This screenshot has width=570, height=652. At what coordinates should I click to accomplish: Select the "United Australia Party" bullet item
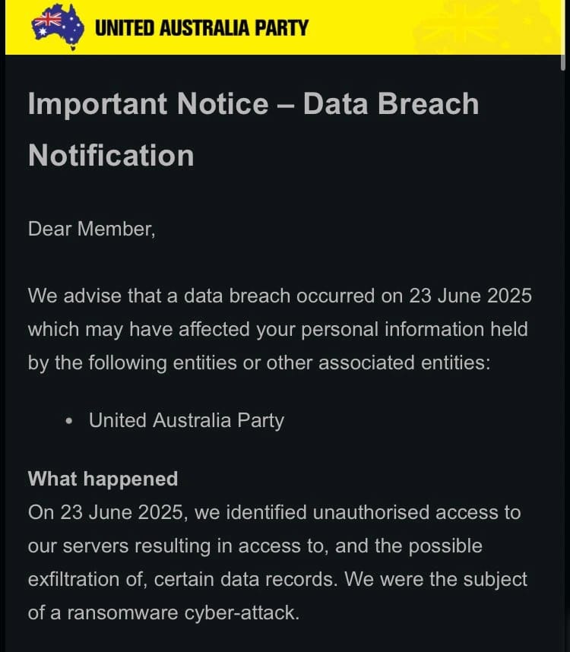[x=186, y=420]
